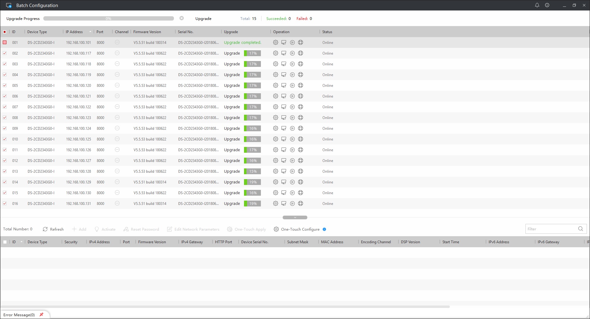
Task: Uncheck device 011 checkbox
Action: click(x=5, y=150)
